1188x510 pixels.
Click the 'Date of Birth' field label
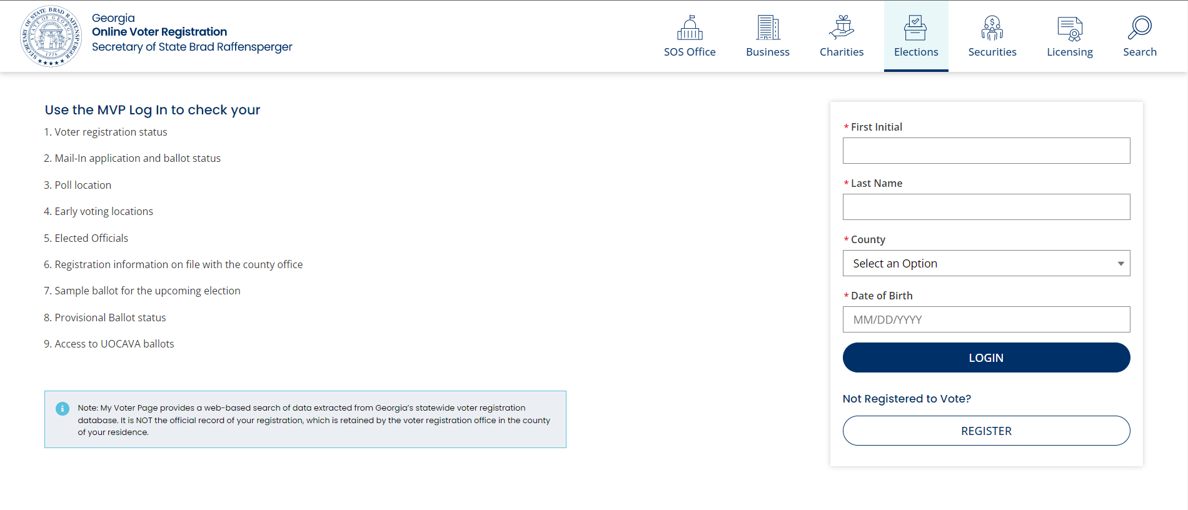click(882, 296)
